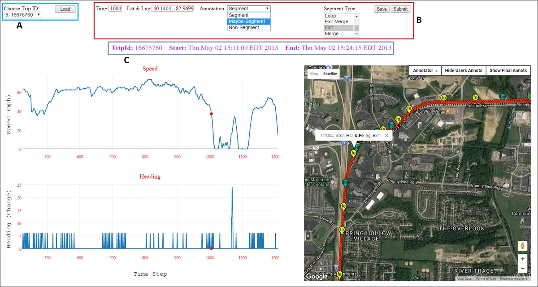Switch to Satellite view

(330, 73)
